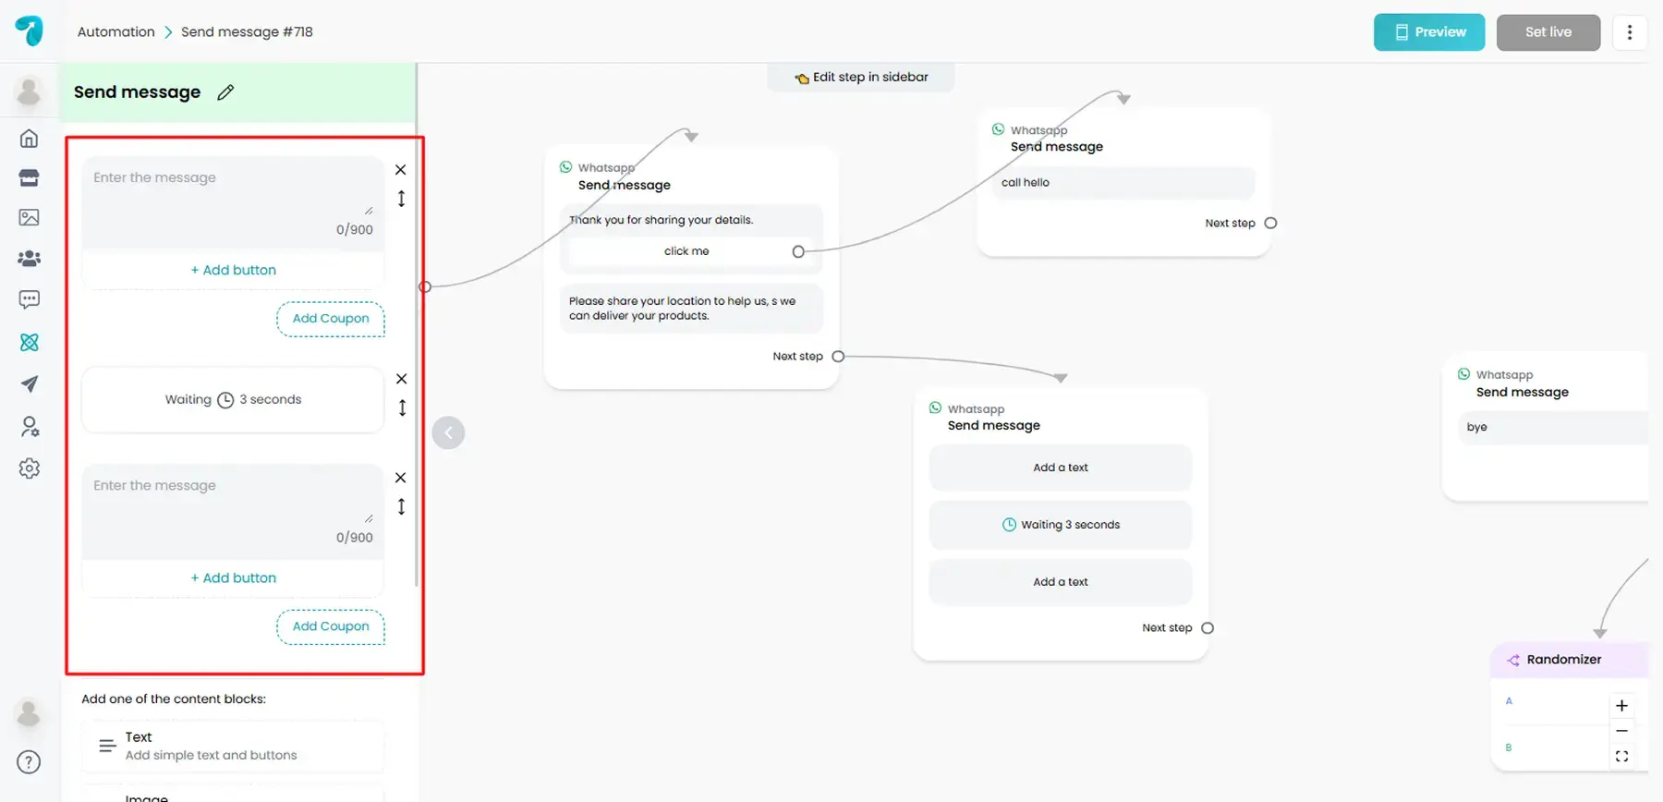Open the image gallery sidebar icon
The image size is (1663, 802).
click(x=30, y=217)
